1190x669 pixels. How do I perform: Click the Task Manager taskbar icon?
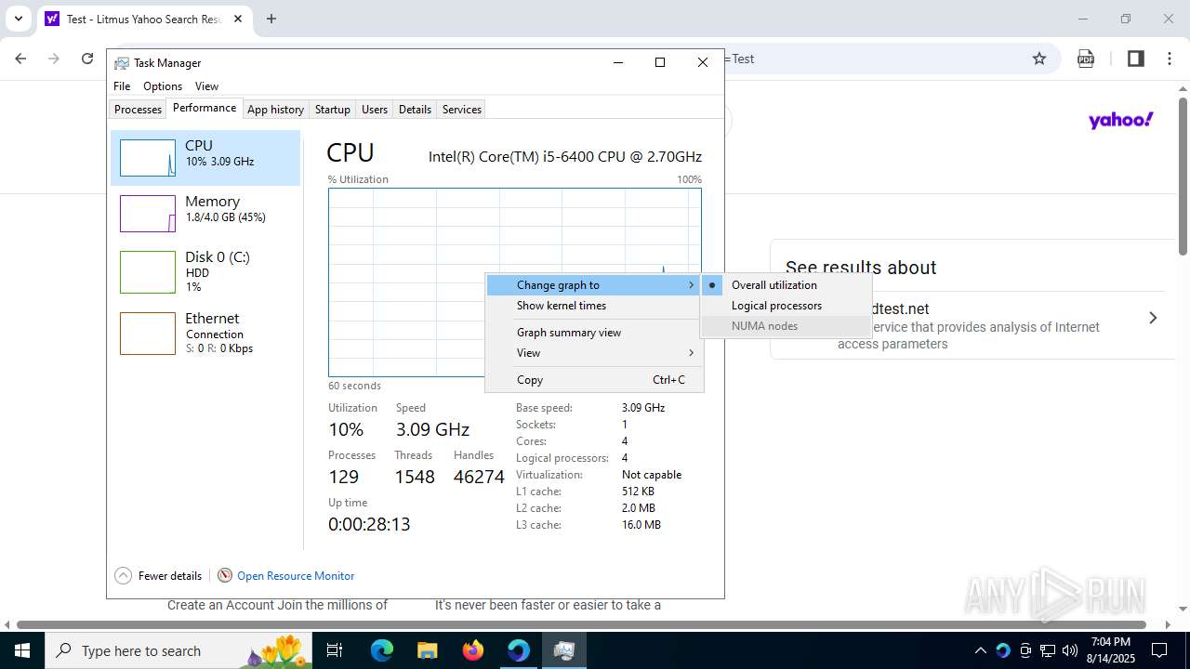[563, 650]
